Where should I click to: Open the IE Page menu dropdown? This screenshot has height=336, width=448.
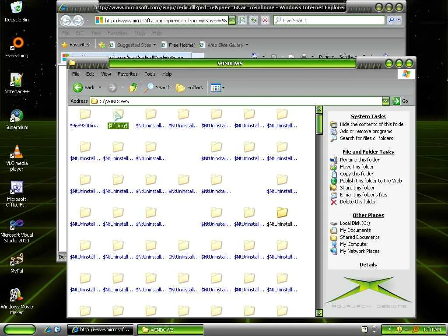click(x=326, y=56)
